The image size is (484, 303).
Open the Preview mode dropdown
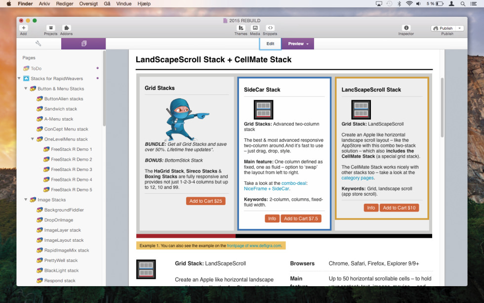pyautogui.click(x=298, y=43)
